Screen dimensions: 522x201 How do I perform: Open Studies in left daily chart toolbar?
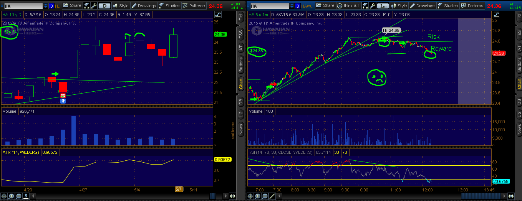(x=169, y=6)
